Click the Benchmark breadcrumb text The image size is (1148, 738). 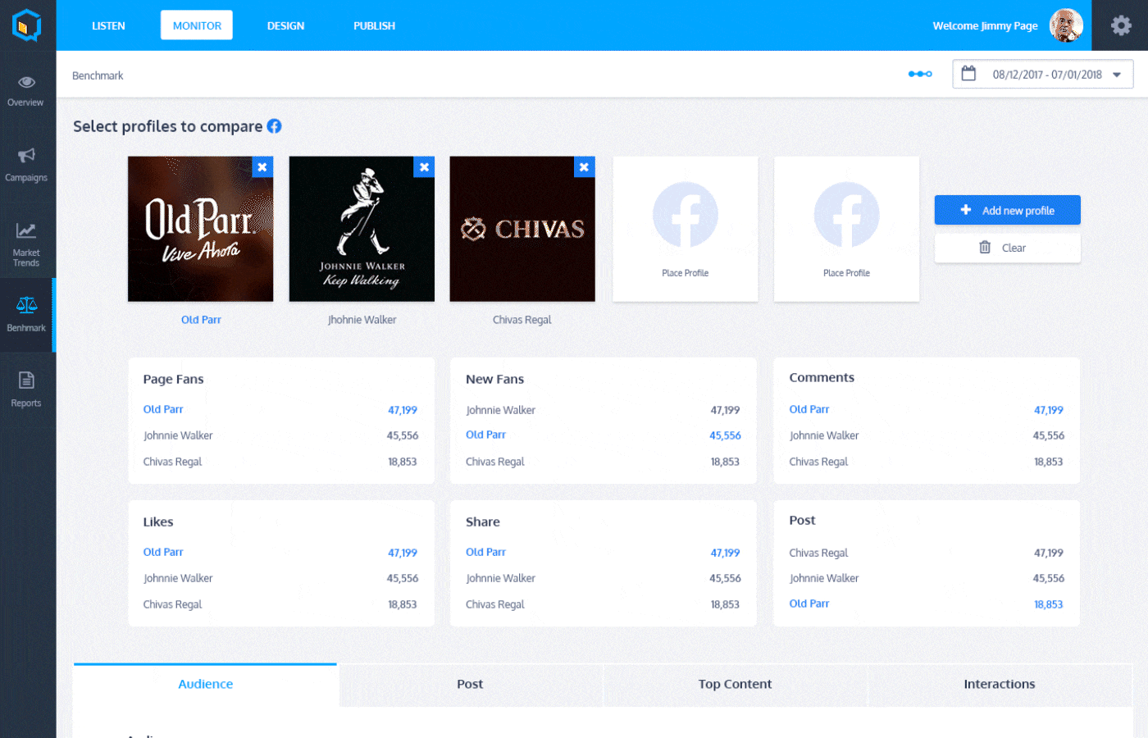pyautogui.click(x=98, y=75)
